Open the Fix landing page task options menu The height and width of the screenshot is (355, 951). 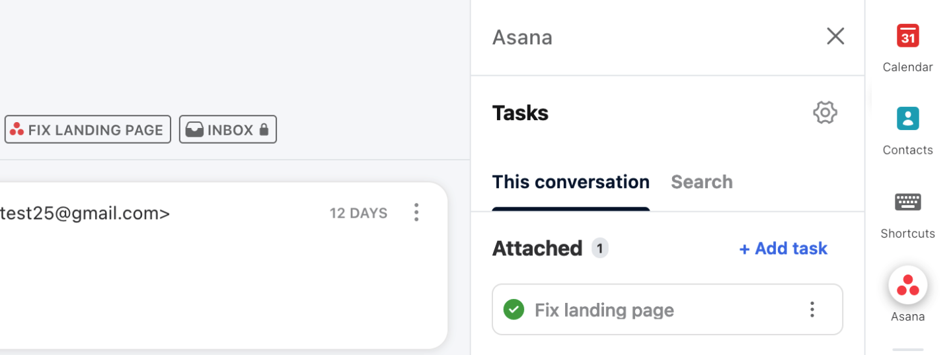click(812, 309)
